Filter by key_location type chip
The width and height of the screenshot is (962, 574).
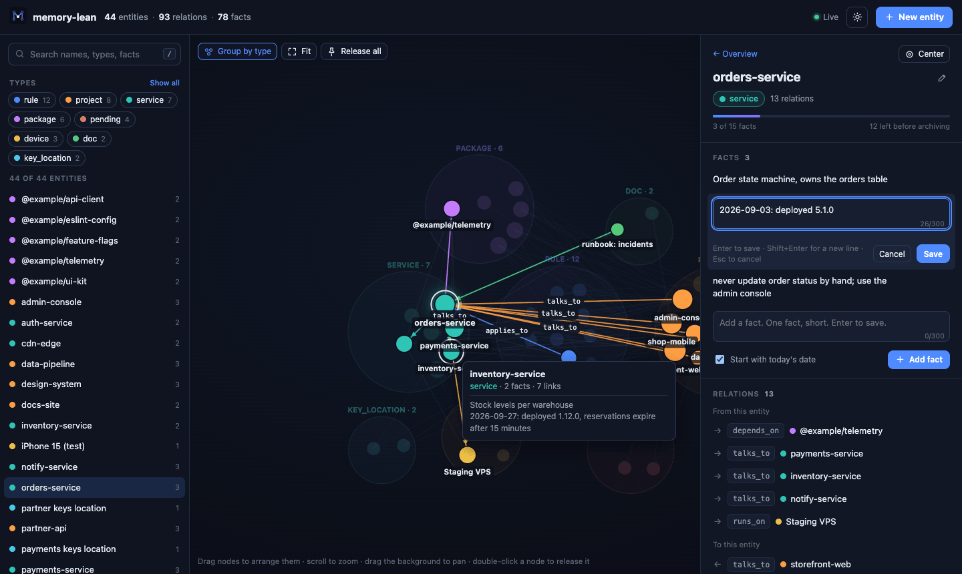[47, 158]
